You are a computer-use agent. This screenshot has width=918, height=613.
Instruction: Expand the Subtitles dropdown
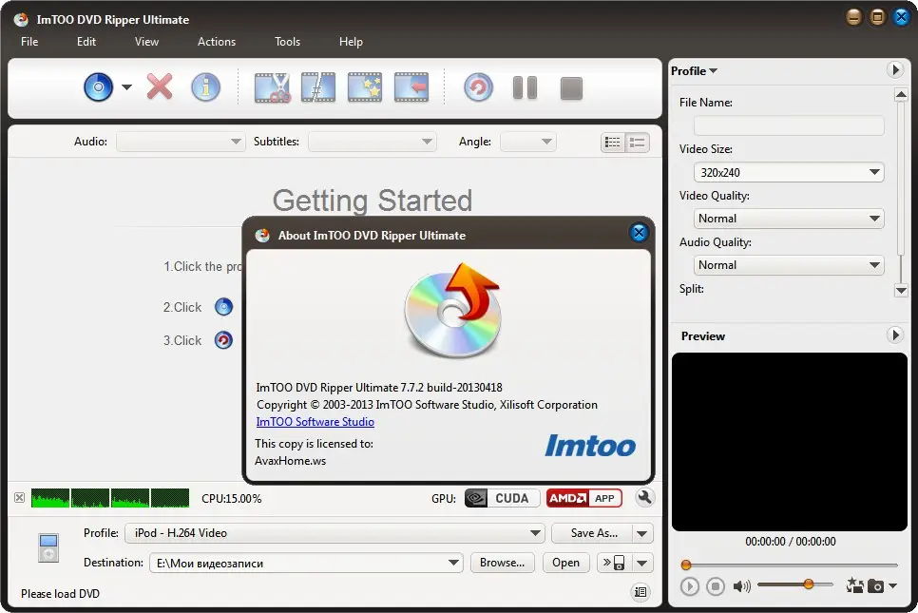[372, 142]
